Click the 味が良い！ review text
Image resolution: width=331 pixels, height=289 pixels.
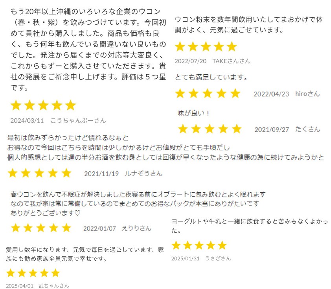(193, 113)
